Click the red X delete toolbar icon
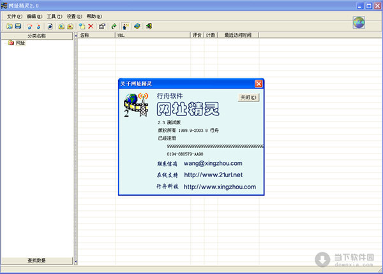The width and height of the screenshot is (383, 274). (91, 26)
